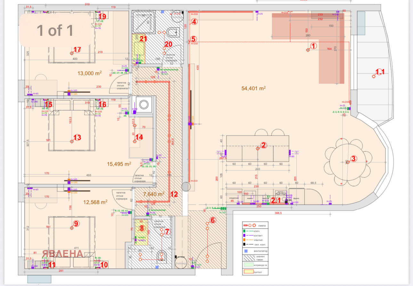Click the "1 of 1" image counter badge

tap(55, 30)
